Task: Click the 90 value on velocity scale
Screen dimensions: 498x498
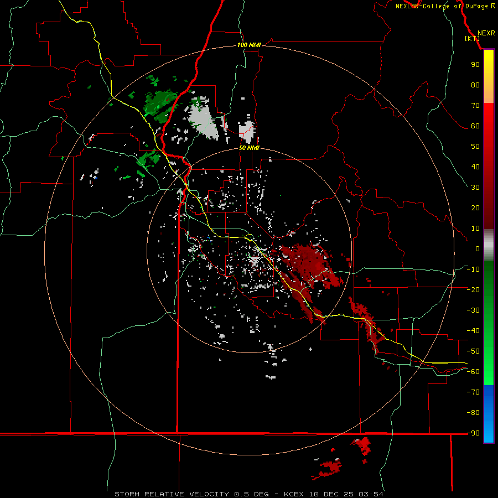Action: [475, 65]
